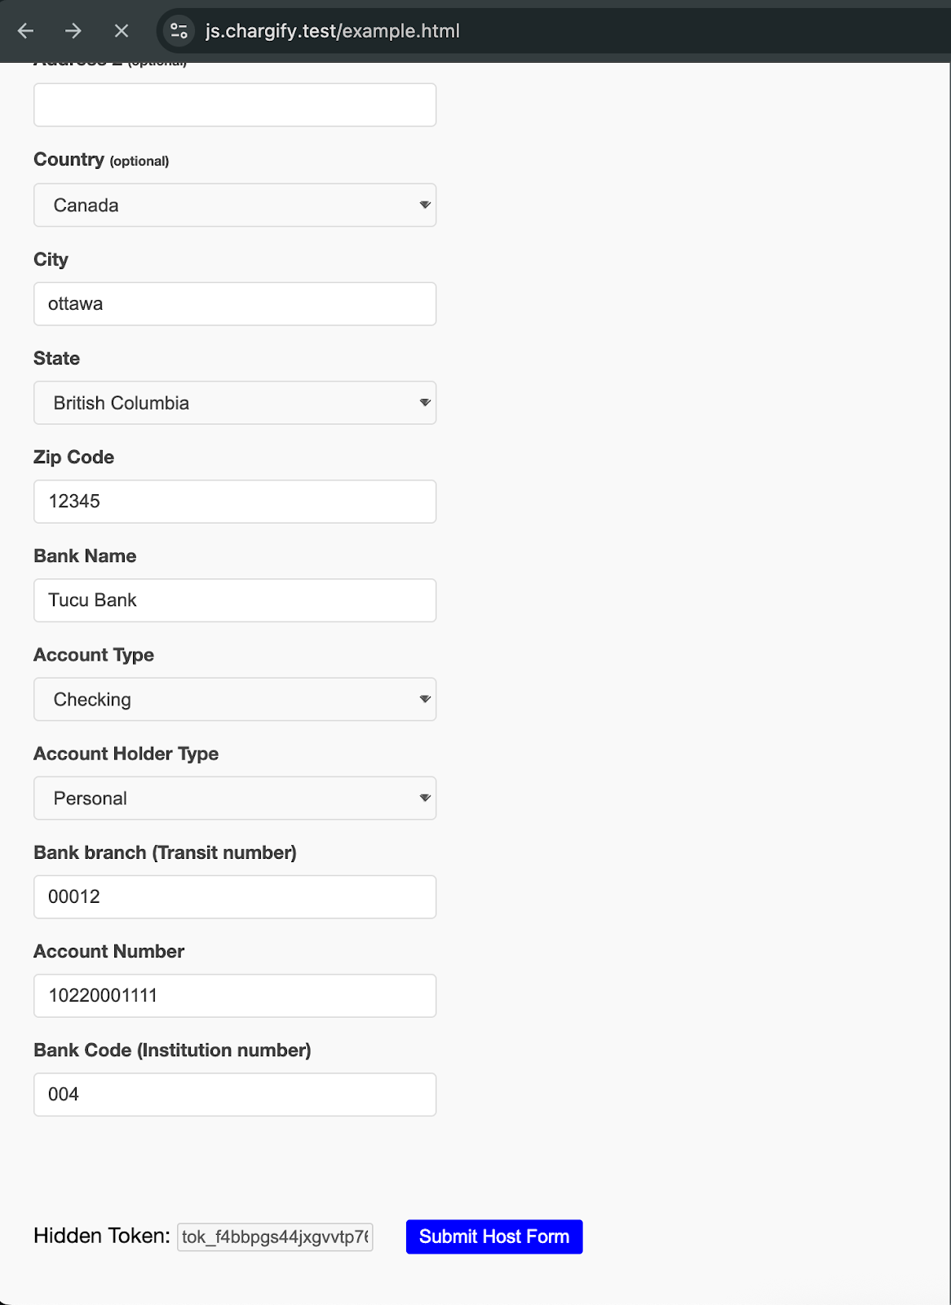Expand the State dropdown showing British Columbia

coord(235,403)
